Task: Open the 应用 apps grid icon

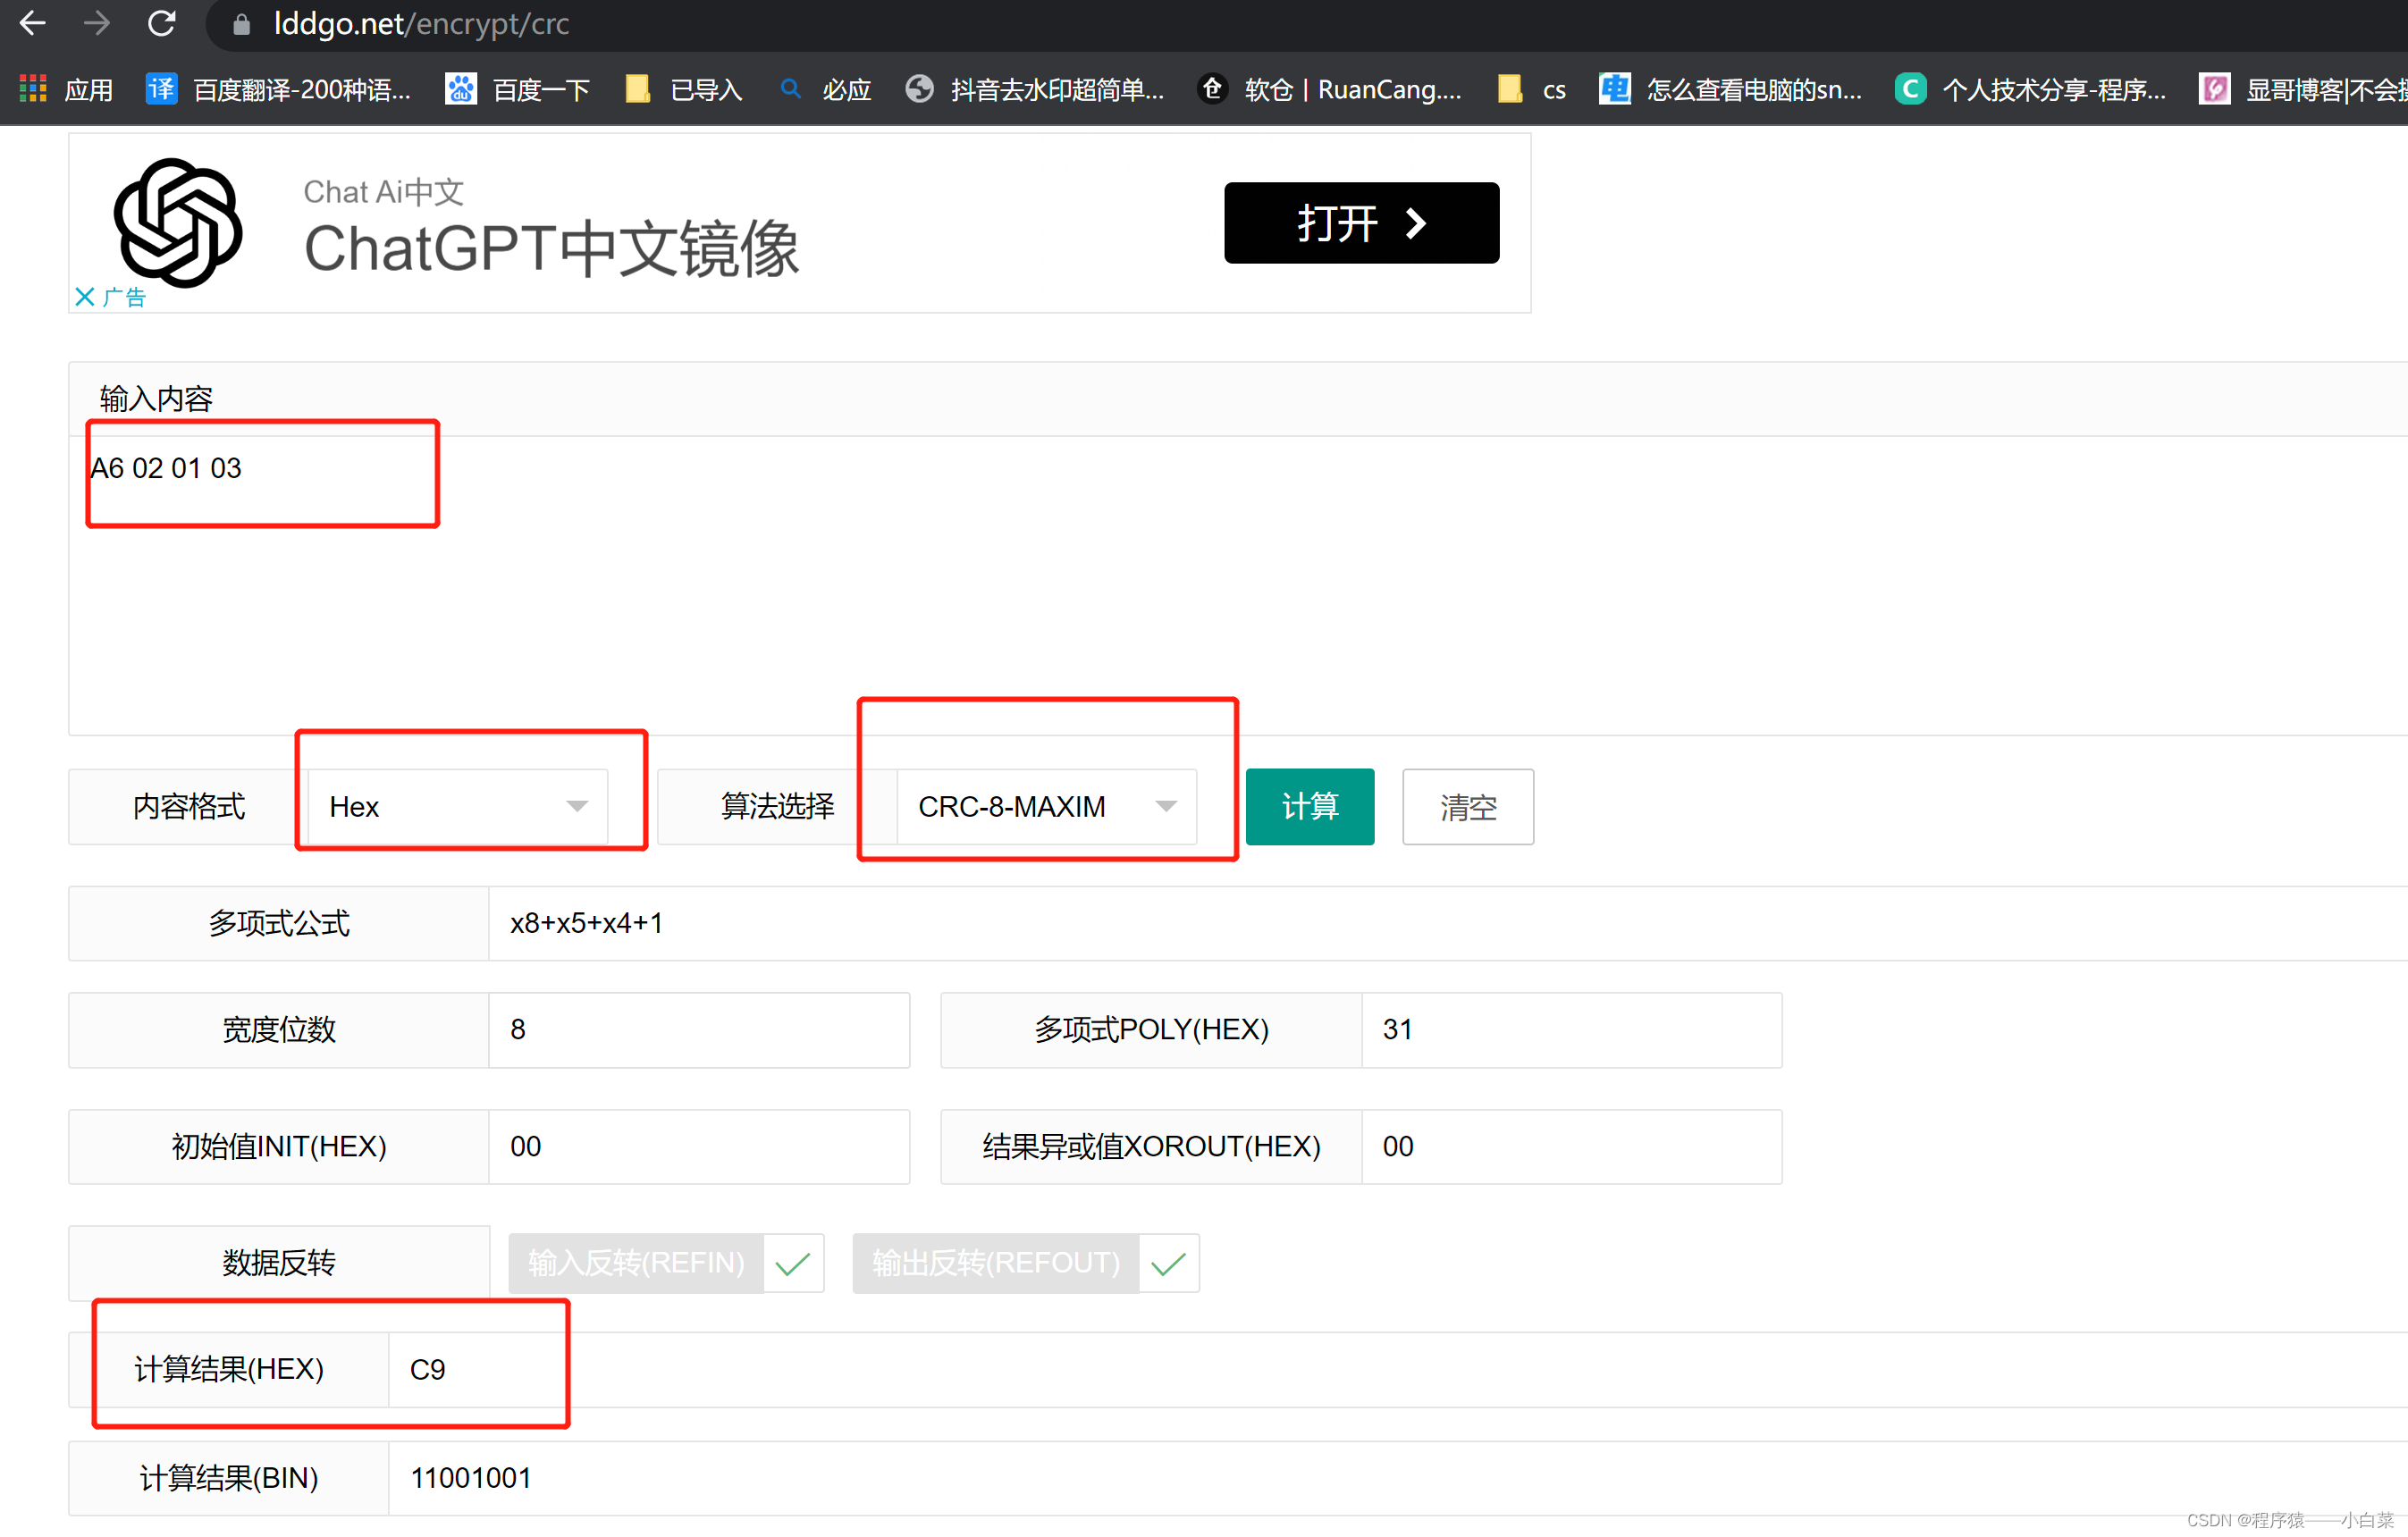Action: (x=32, y=88)
